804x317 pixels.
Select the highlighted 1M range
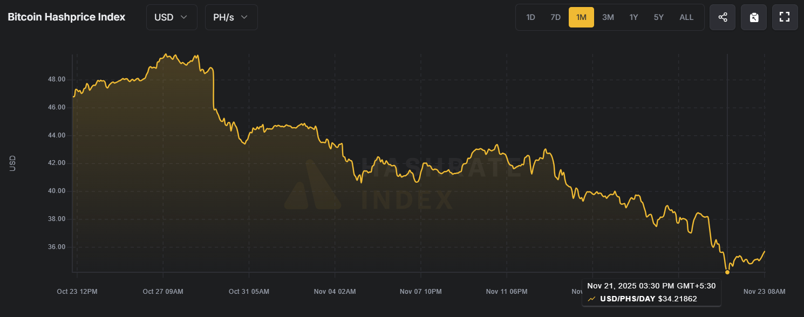click(581, 17)
